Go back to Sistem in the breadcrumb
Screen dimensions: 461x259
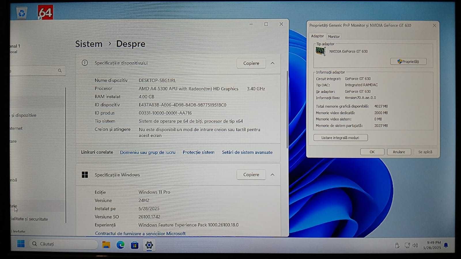89,44
